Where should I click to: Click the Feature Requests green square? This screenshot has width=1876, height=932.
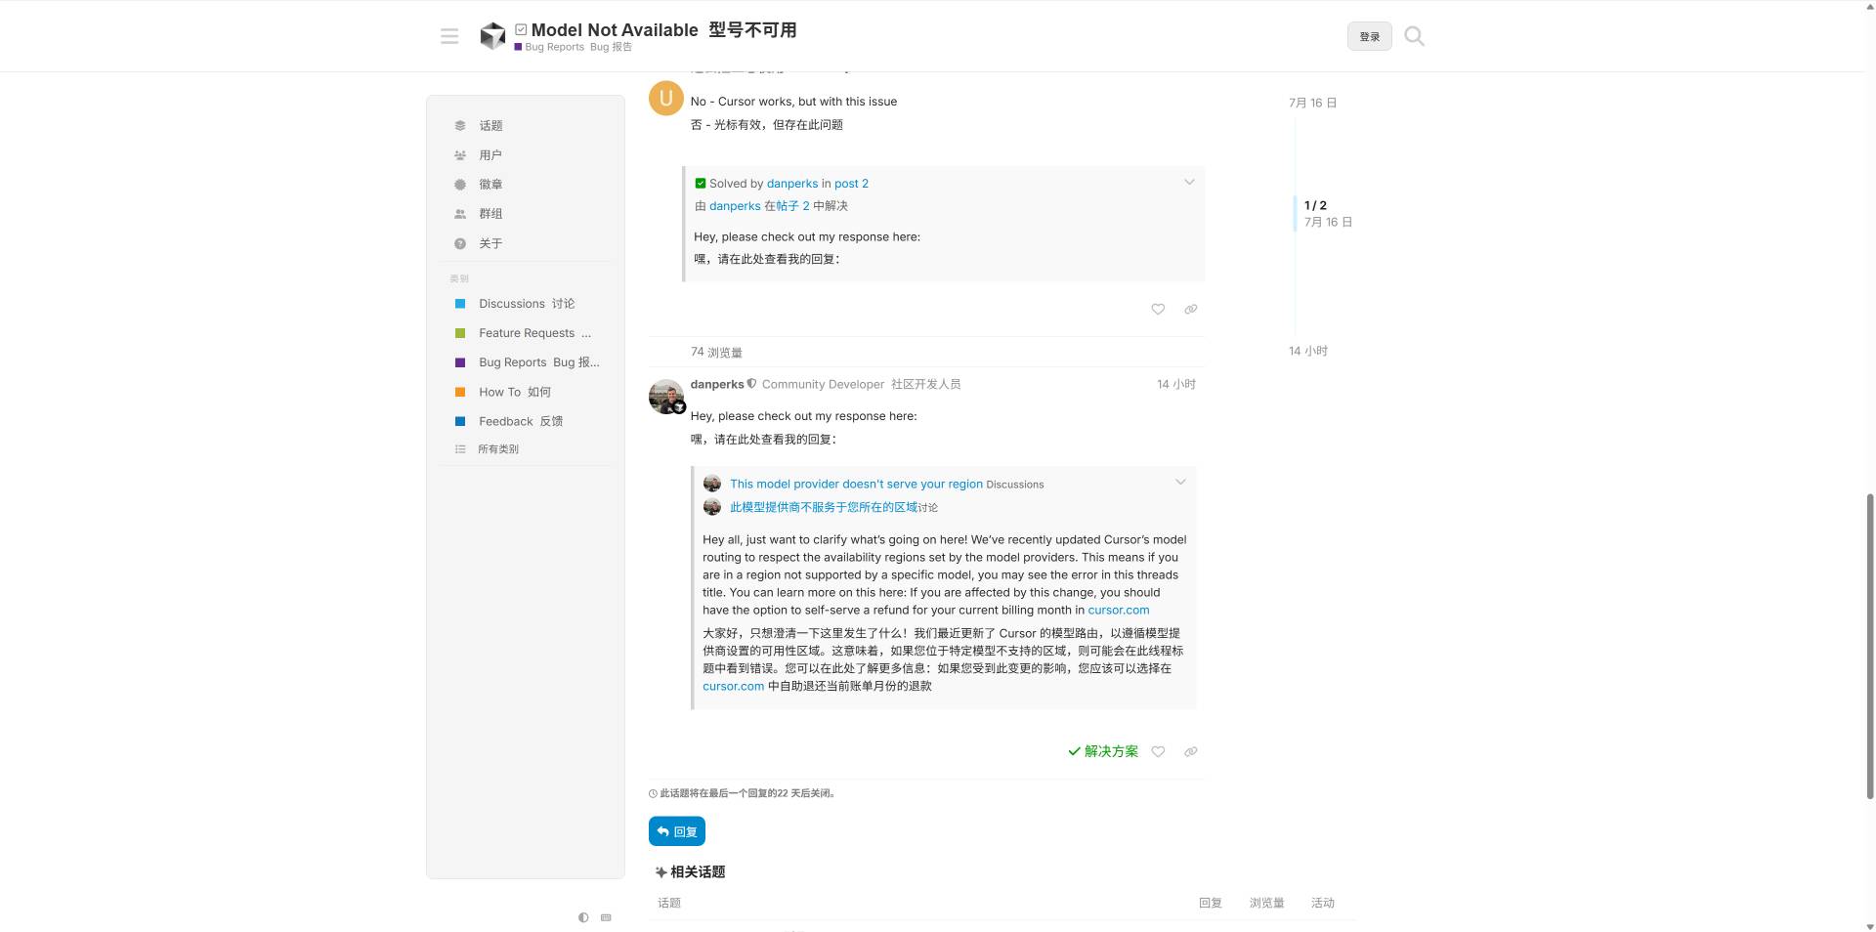460,332
